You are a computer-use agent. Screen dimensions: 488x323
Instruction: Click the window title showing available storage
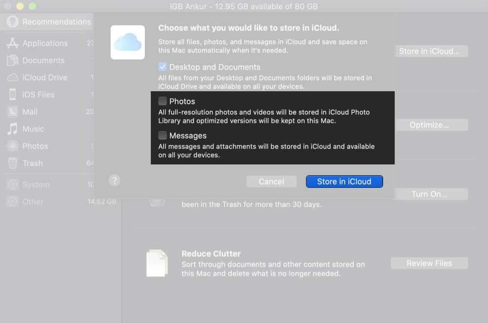(244, 6)
